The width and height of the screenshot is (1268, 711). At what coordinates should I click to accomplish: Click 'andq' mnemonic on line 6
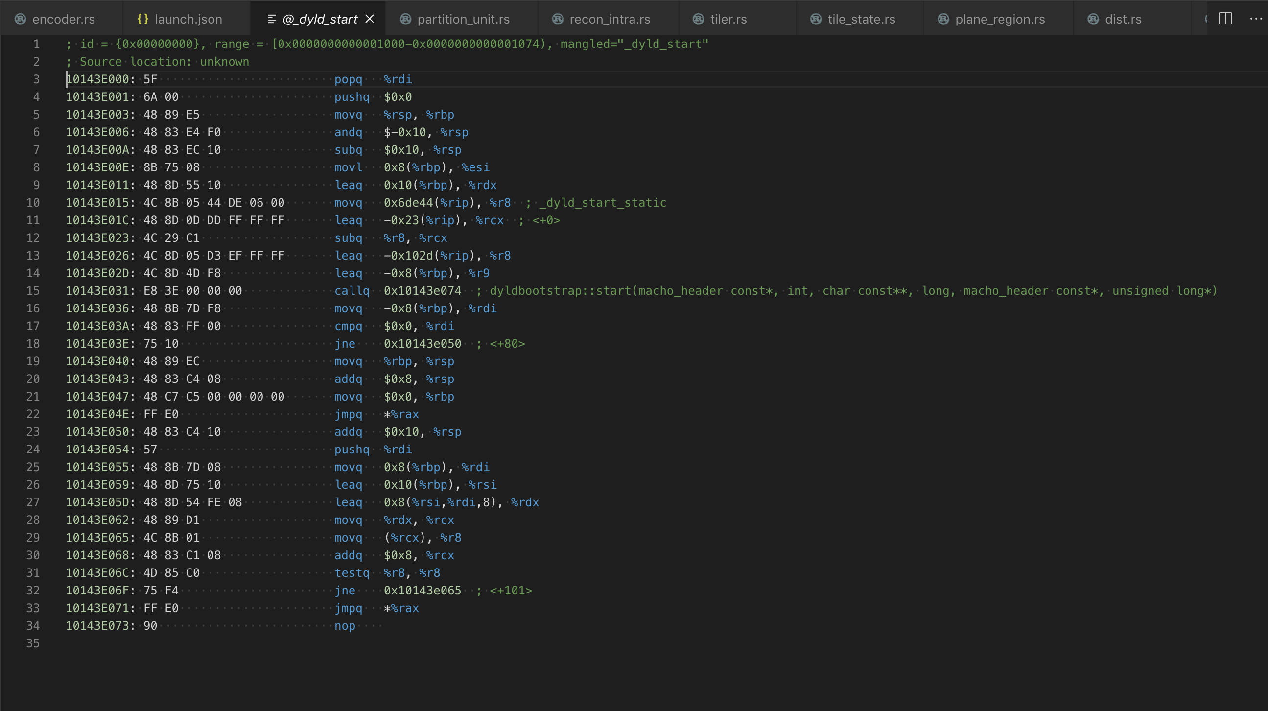tap(348, 132)
